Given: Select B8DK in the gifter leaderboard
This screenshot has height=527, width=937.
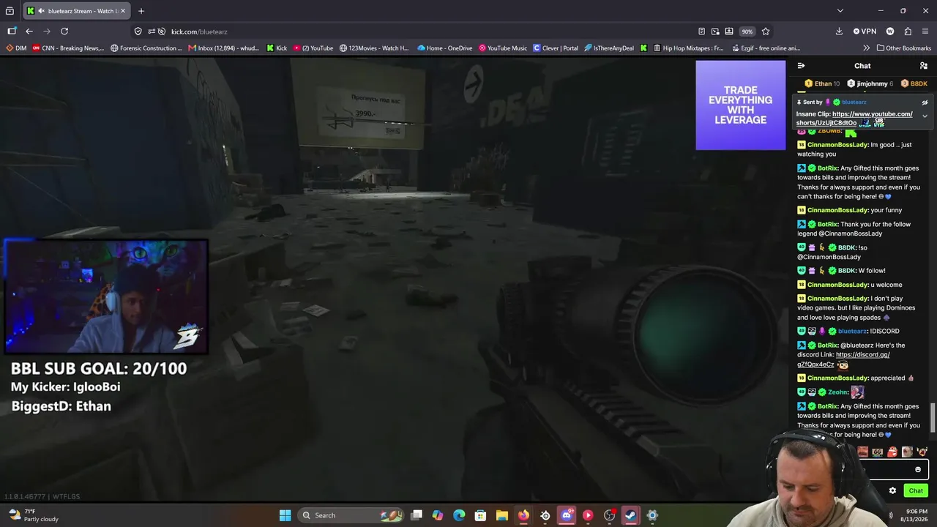Looking at the screenshot, I should point(914,83).
